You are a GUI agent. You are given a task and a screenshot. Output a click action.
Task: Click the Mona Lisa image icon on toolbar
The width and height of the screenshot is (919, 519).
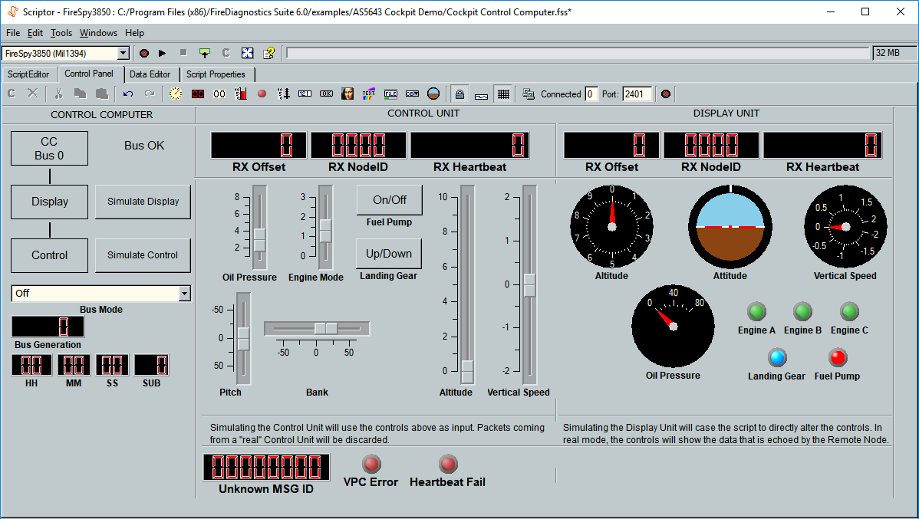tap(347, 93)
